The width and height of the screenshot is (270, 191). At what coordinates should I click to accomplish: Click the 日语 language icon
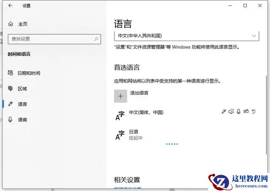[120, 135]
